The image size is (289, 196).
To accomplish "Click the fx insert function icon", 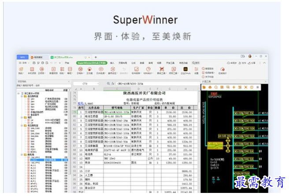I will (113, 83).
